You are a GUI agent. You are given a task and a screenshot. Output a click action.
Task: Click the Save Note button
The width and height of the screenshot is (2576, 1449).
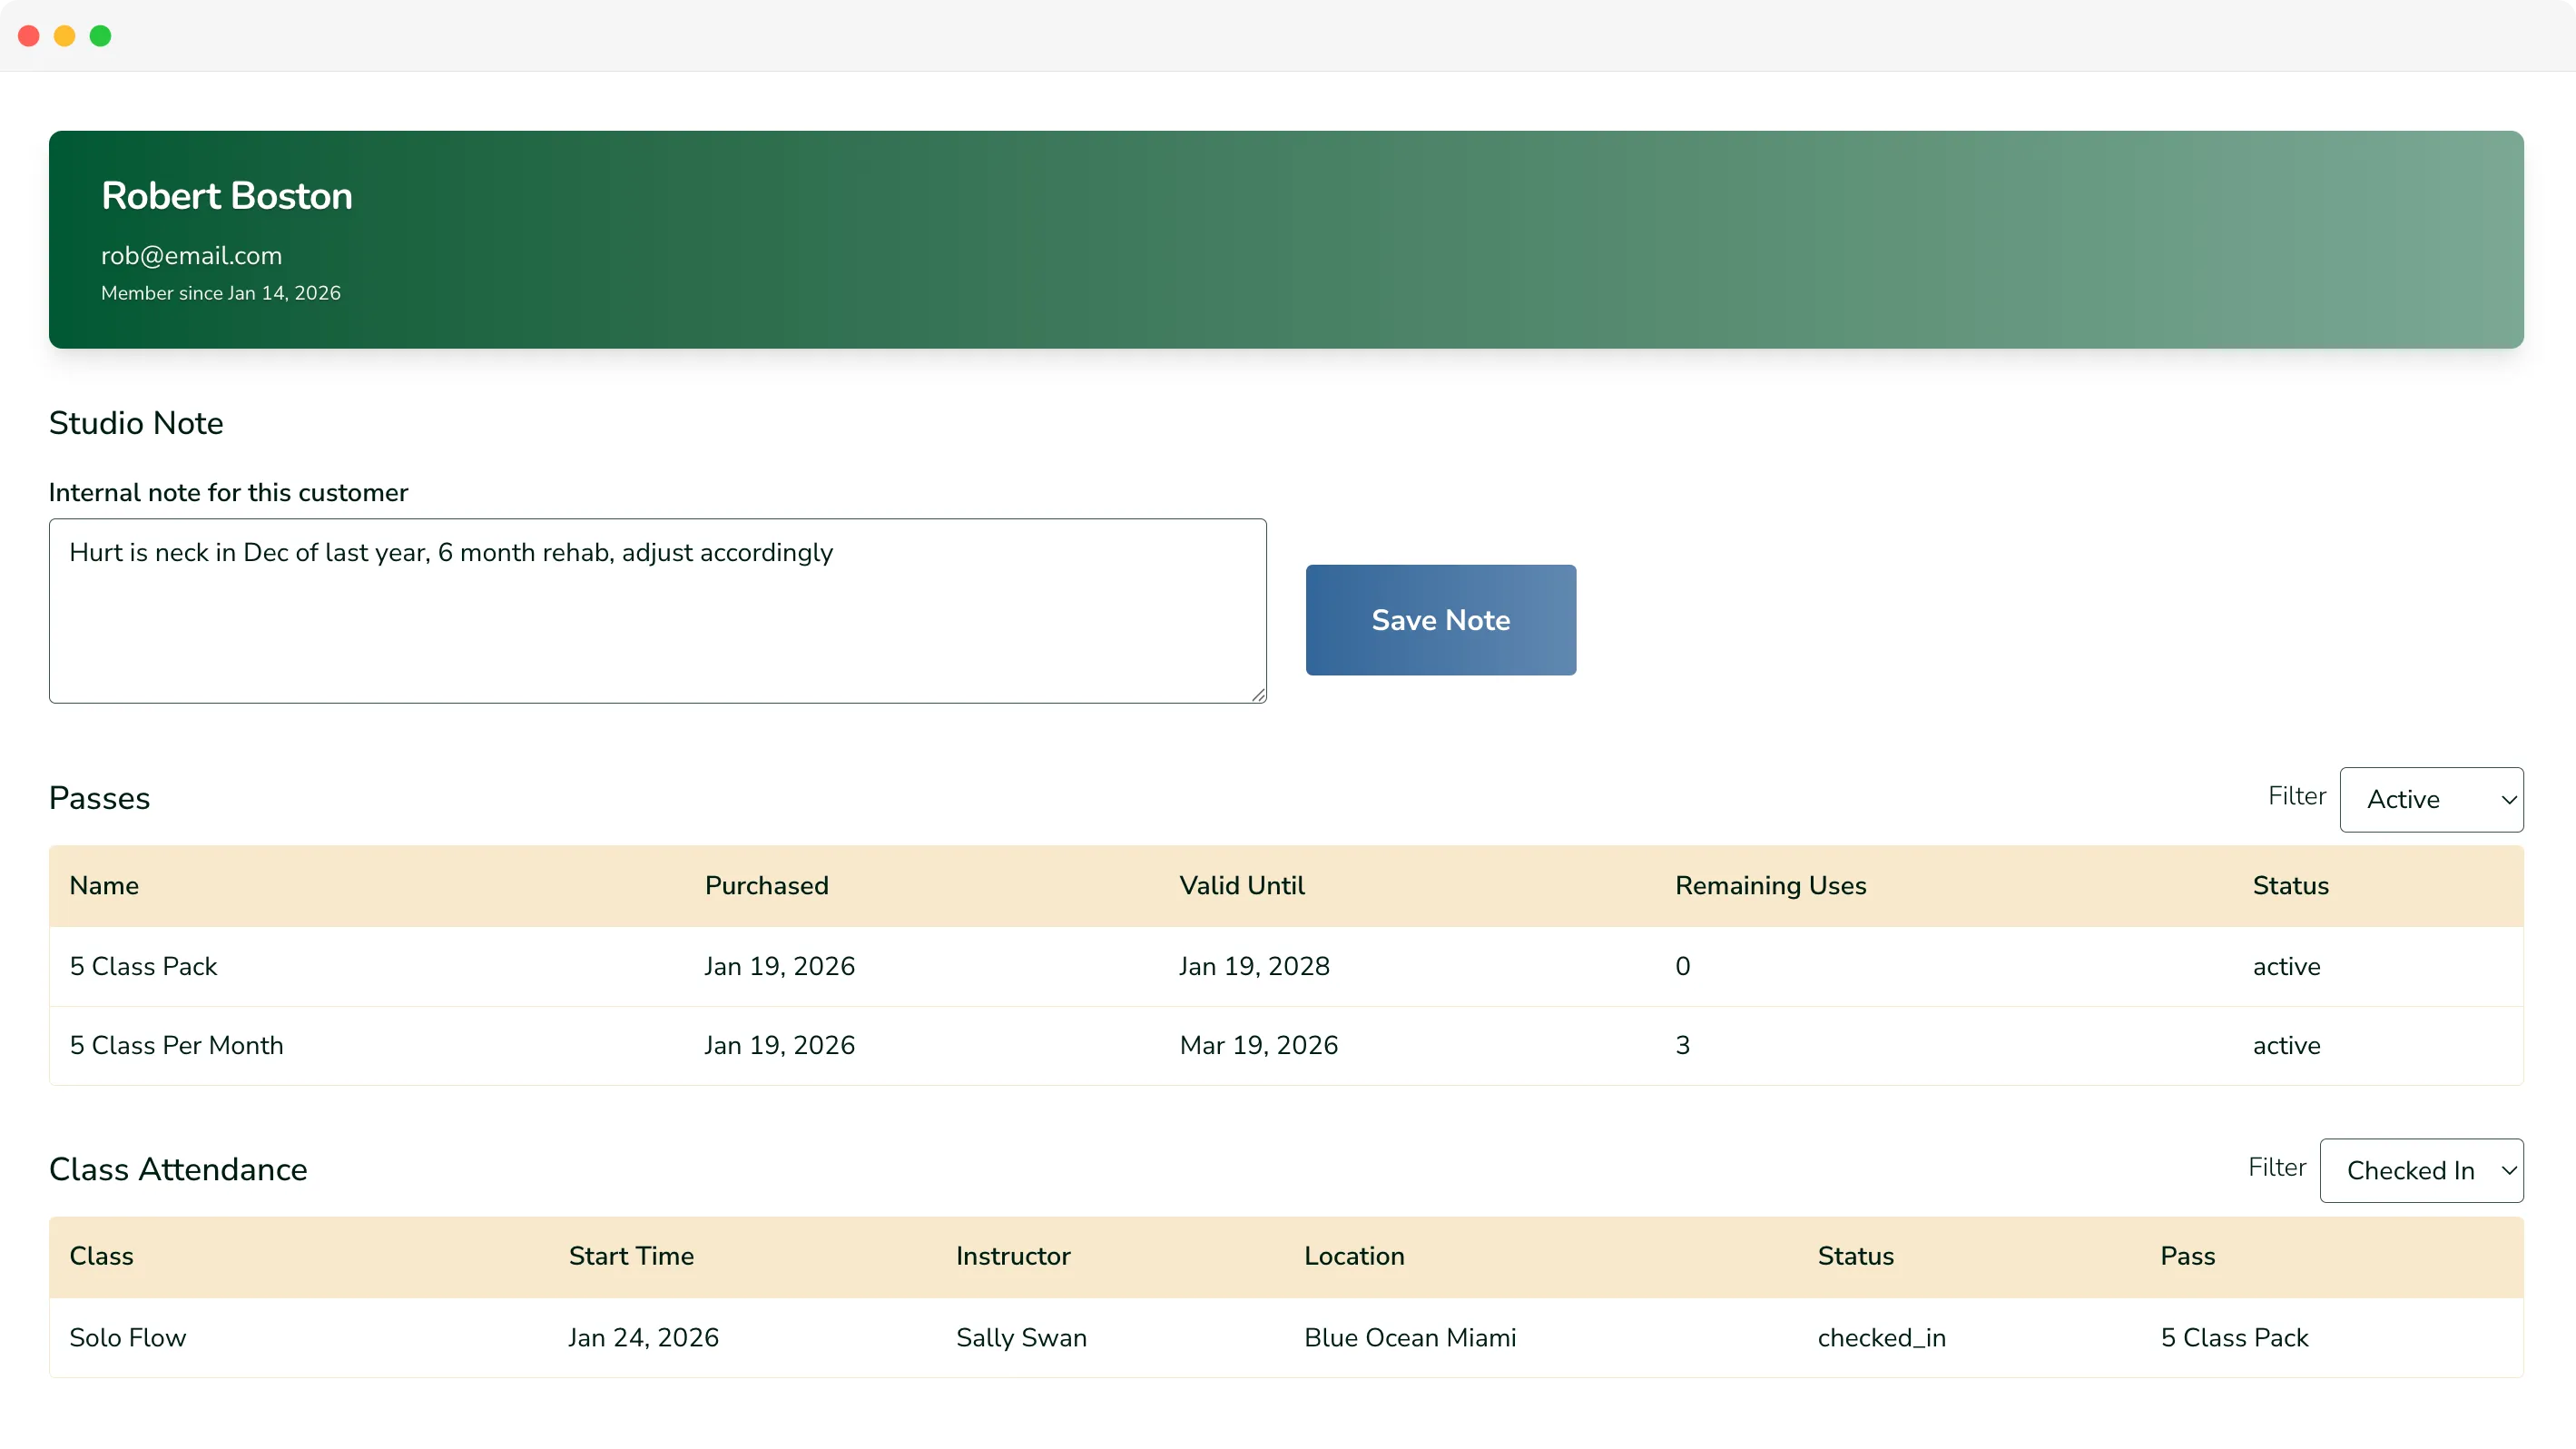1440,619
